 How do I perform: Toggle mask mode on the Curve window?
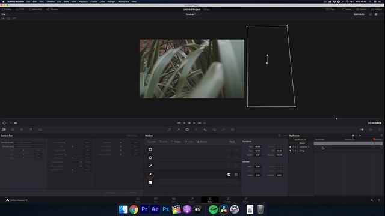click(236, 175)
